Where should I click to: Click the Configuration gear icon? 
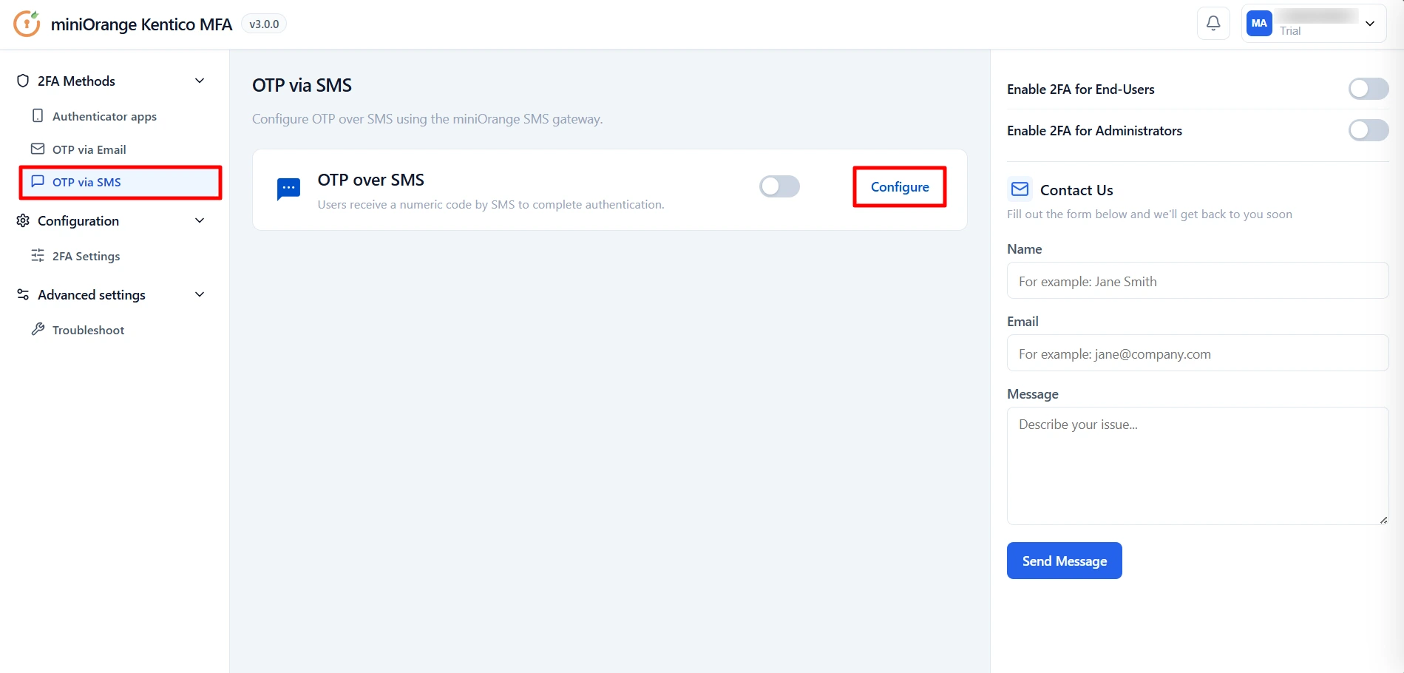(23, 220)
